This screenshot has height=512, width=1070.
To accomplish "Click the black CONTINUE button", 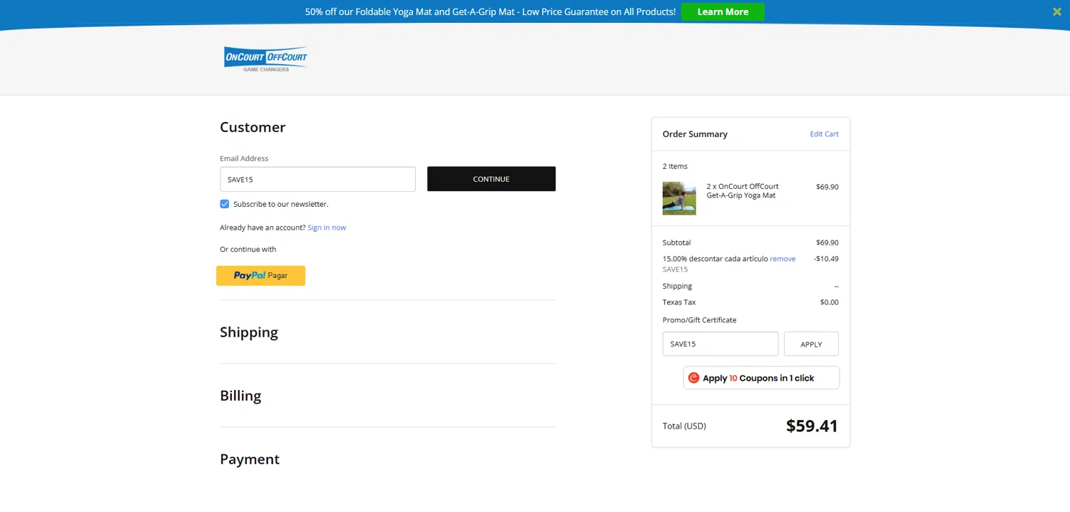I will point(491,179).
